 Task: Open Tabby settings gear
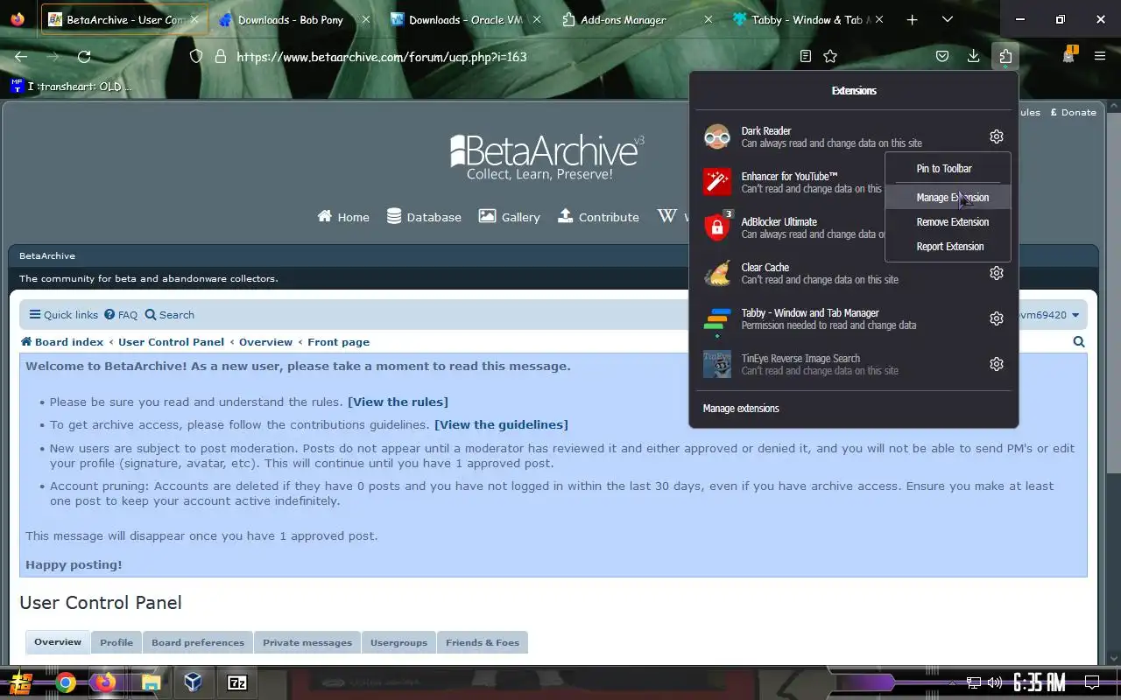pos(996,318)
